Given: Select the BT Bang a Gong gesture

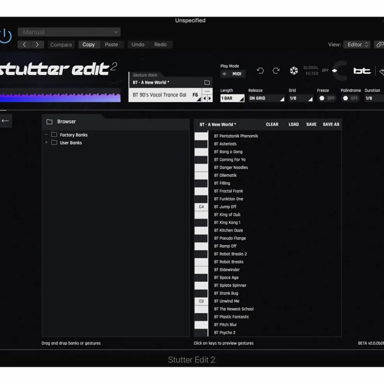Looking at the screenshot, I should point(228,152).
